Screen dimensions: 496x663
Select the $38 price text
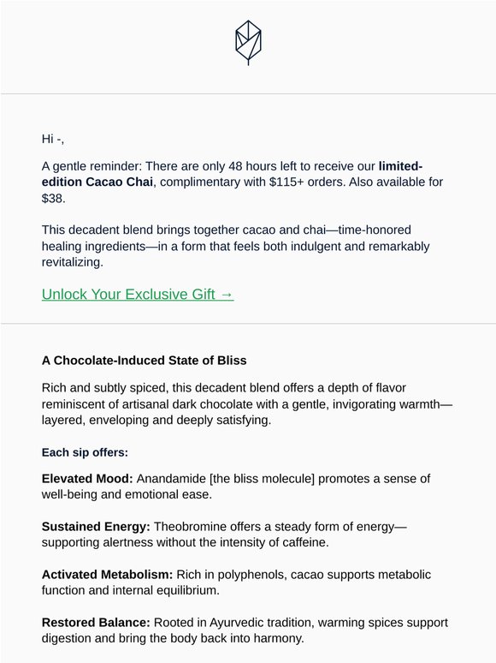click(x=54, y=199)
